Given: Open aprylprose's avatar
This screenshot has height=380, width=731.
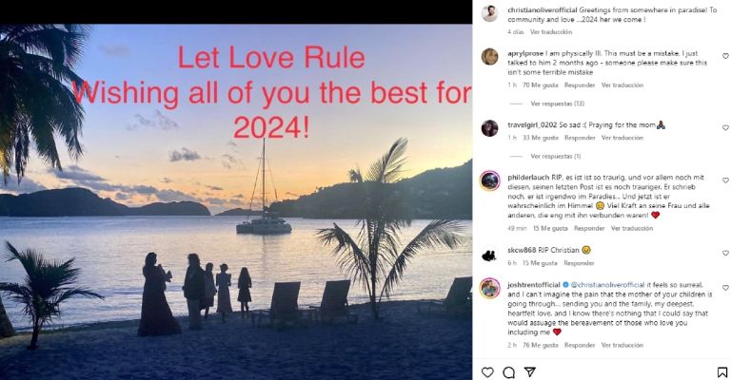Looking at the screenshot, I should coord(489,57).
